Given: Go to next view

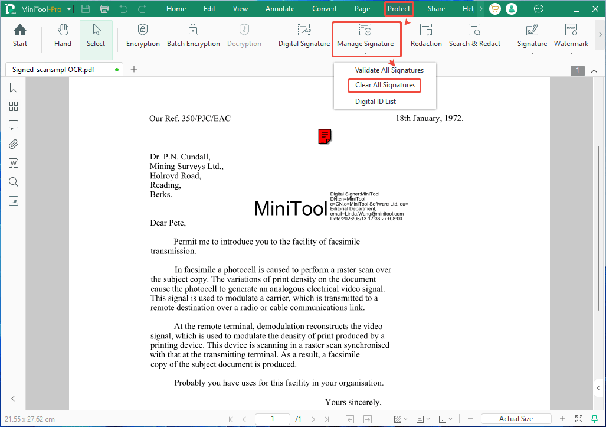Looking at the screenshot, I should click(x=368, y=419).
